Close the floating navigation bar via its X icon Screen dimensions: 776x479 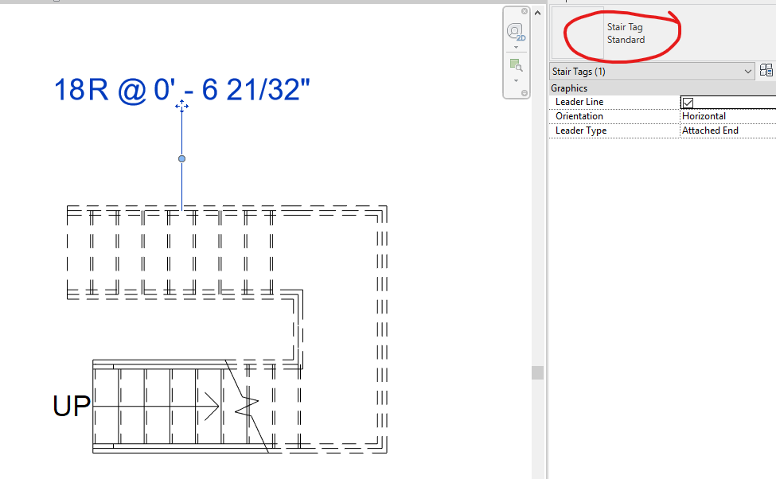(524, 10)
